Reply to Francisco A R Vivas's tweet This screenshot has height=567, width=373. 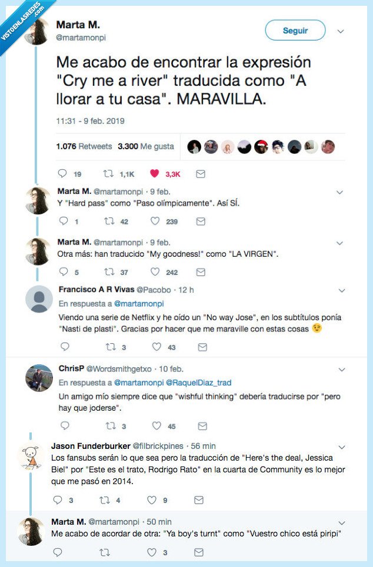click(65, 347)
